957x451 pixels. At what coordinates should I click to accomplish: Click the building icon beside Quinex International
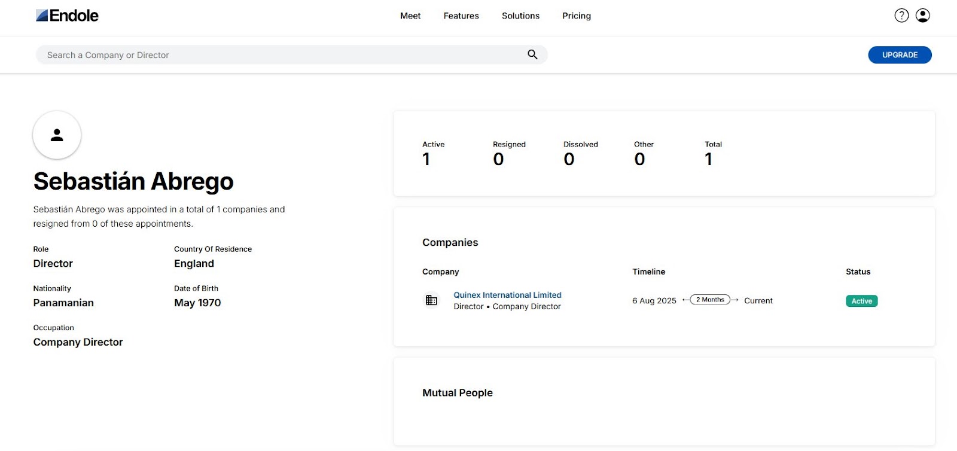pos(431,300)
